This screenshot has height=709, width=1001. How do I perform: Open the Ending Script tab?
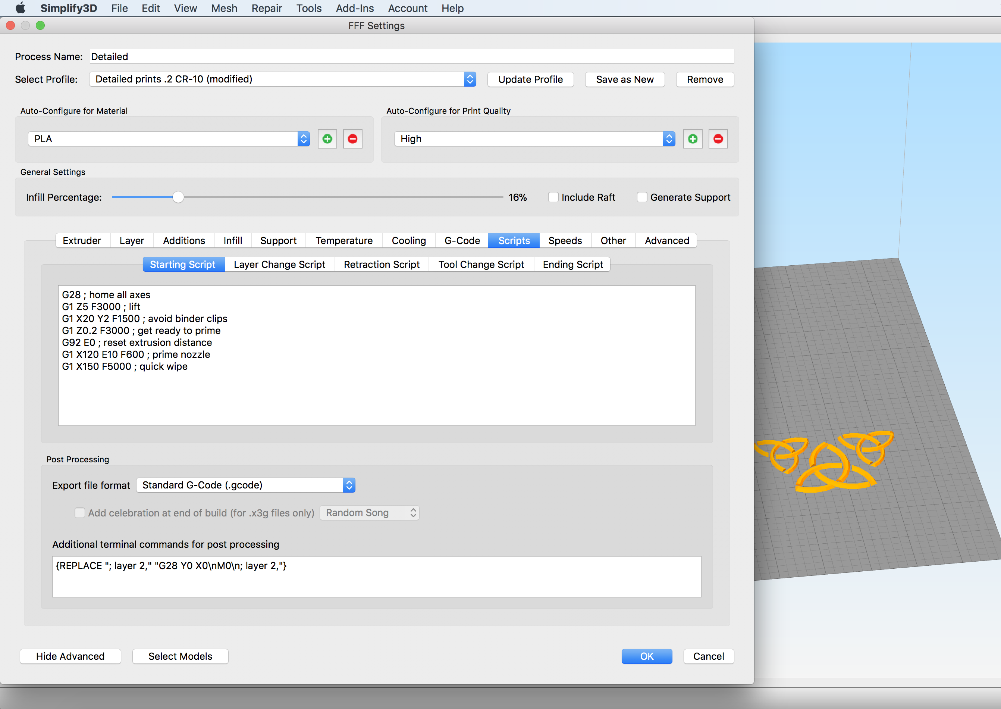(x=572, y=265)
